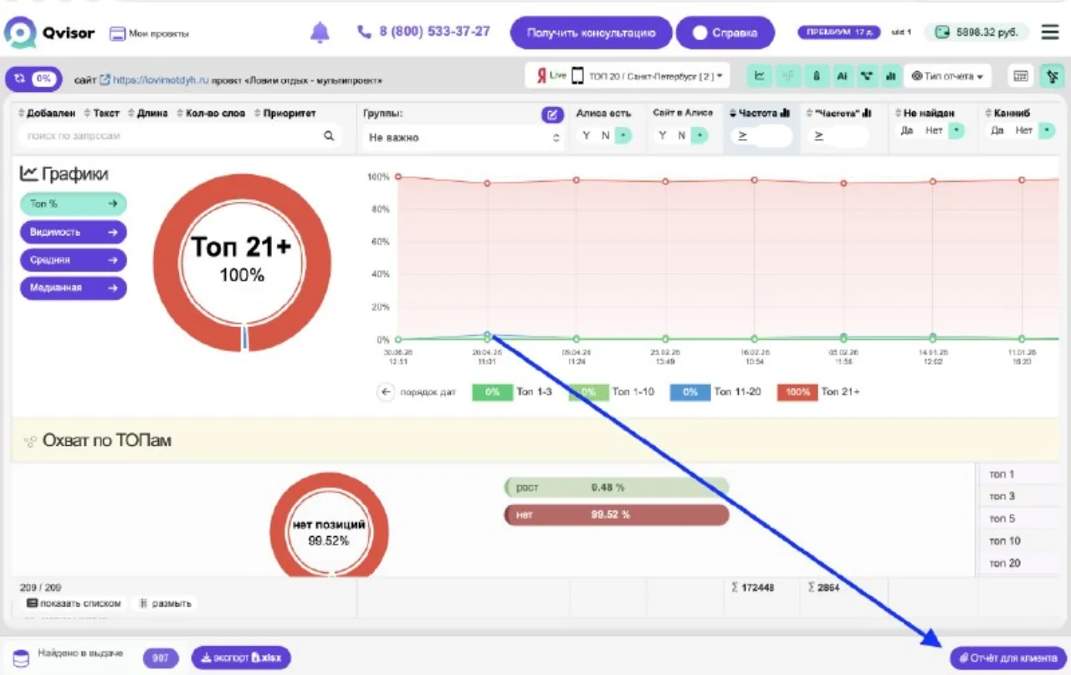Click the date order back arrow
Image resolution: width=1071 pixels, height=675 pixels.
click(x=385, y=391)
